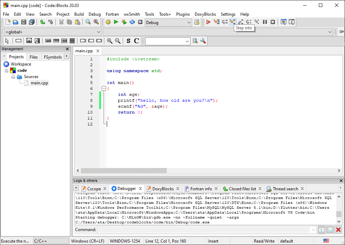Run the program with the green play icon

click(115, 22)
